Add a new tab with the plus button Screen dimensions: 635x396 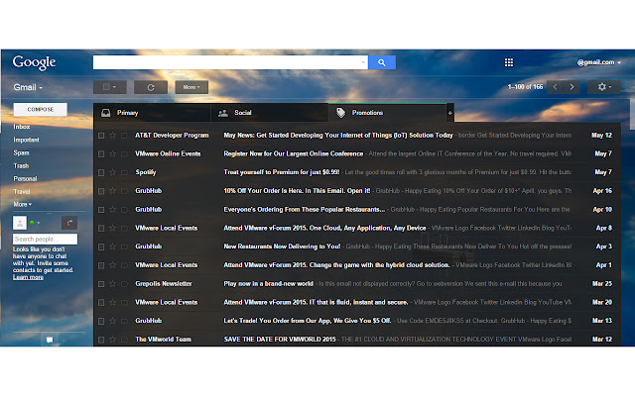[449, 113]
